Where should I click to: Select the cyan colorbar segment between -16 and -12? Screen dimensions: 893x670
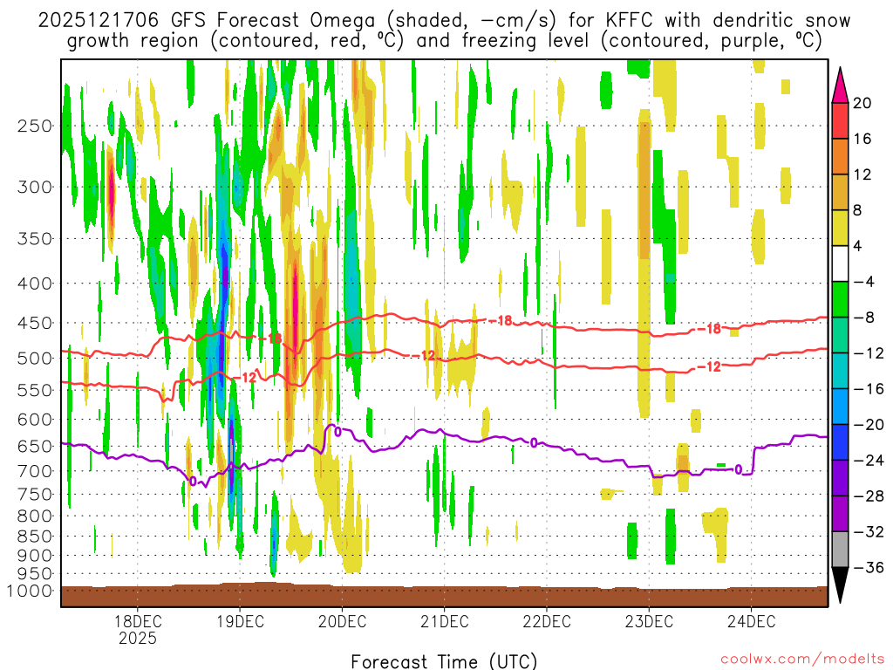point(840,371)
